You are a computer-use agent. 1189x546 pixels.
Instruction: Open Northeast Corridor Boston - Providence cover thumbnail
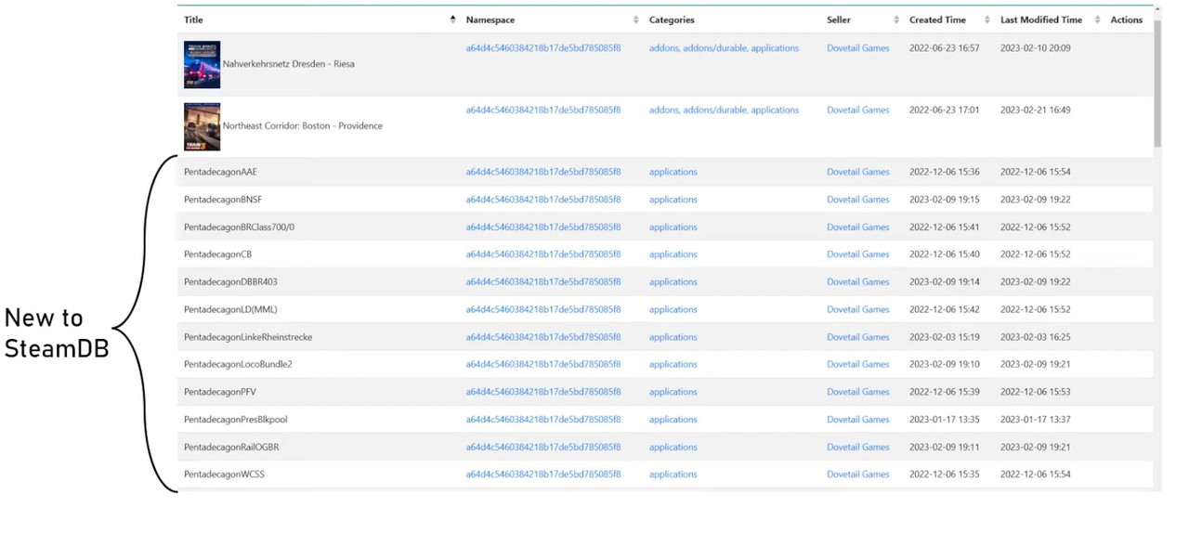click(x=202, y=126)
